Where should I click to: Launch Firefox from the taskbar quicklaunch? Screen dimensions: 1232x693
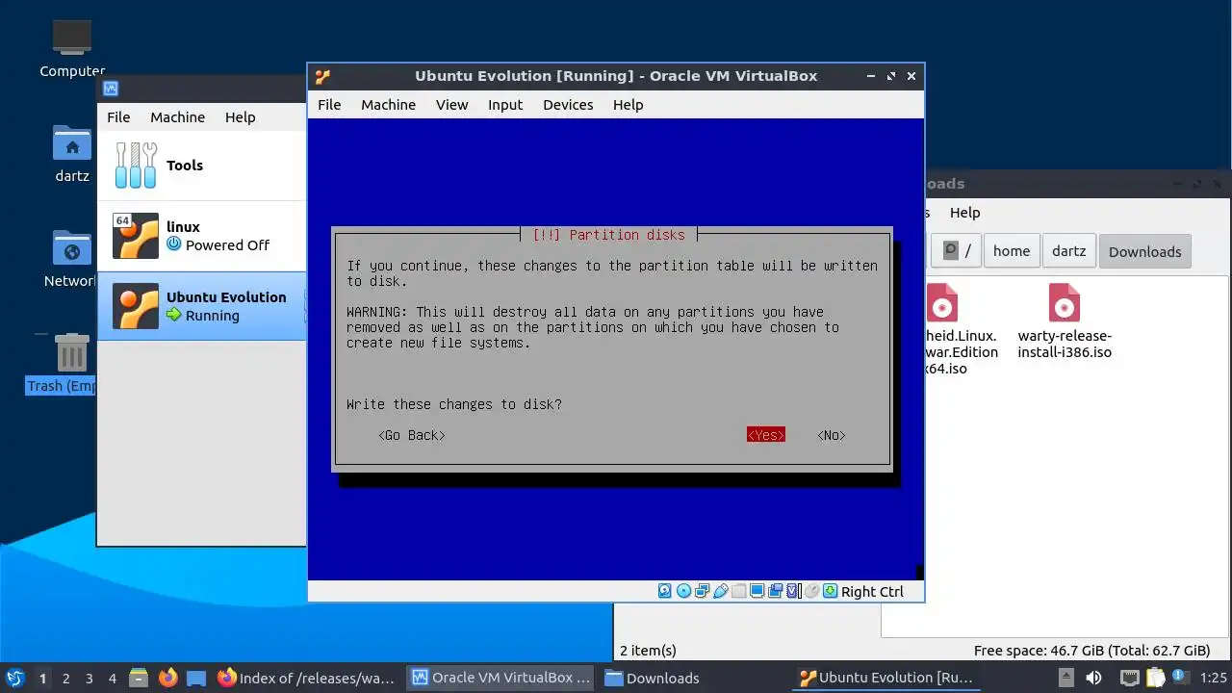(168, 678)
